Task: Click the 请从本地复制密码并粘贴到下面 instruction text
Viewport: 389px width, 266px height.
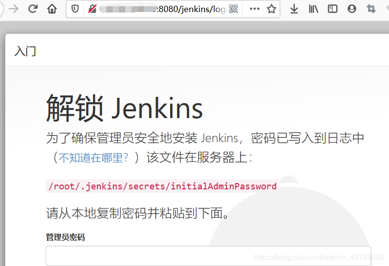Action: click(137, 213)
